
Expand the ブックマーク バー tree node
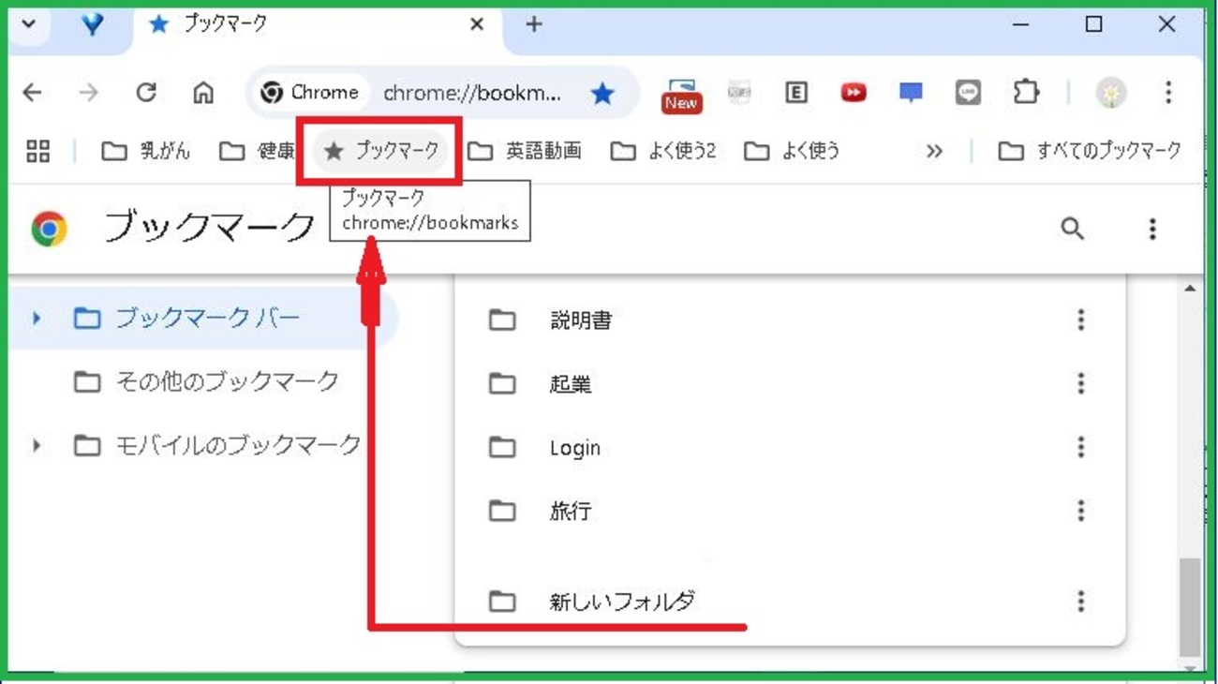click(37, 319)
